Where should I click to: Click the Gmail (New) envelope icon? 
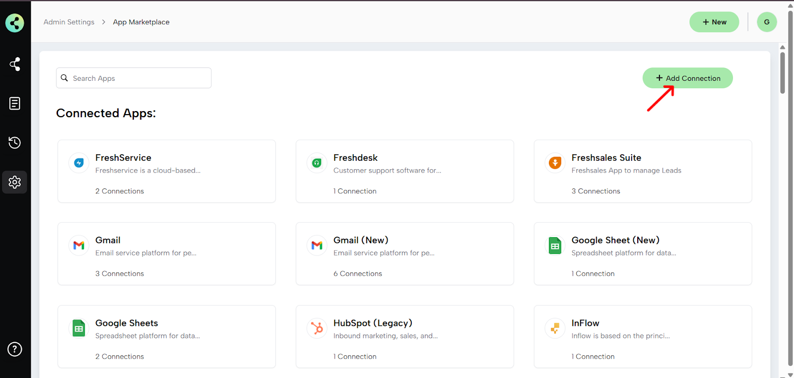(317, 245)
